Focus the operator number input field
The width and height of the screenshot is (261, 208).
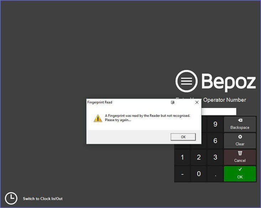(219, 111)
